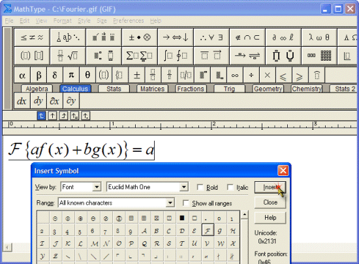
Task: Enable the Italic checkbox
Action: pyautogui.click(x=230, y=188)
